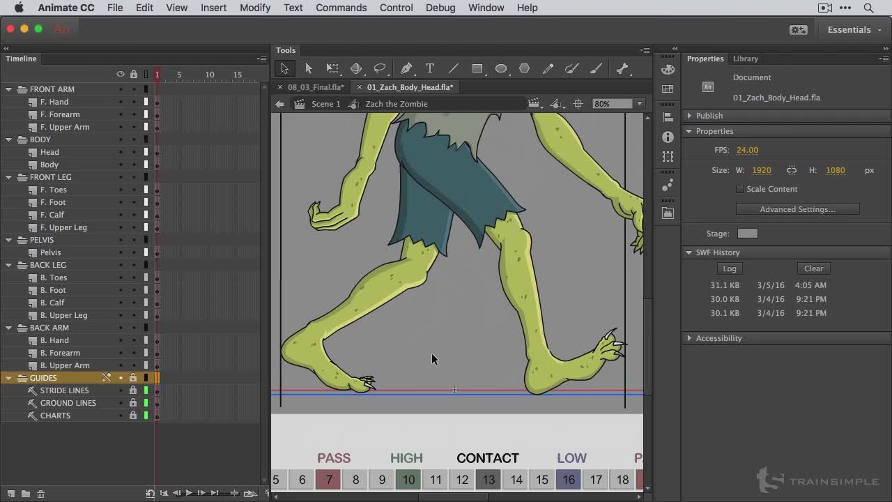The height and width of the screenshot is (502, 892).
Task: Click Advanced Settings button
Action: click(797, 209)
